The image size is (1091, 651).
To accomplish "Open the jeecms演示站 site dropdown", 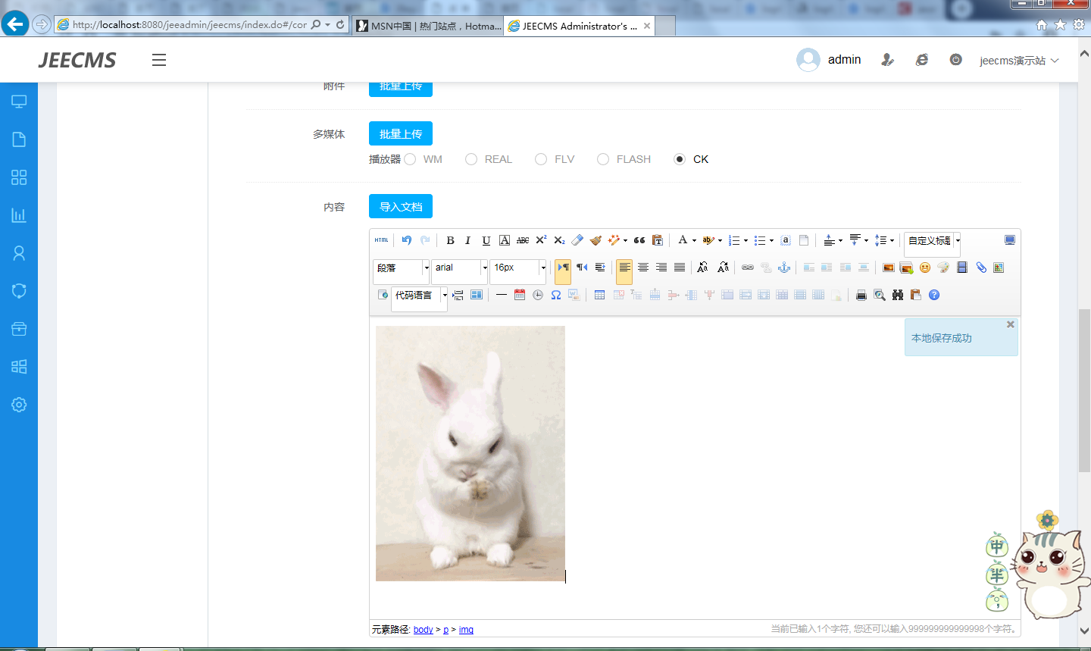I will [1018, 61].
